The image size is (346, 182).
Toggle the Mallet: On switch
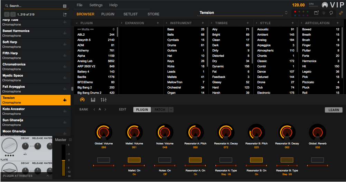click(x=134, y=160)
